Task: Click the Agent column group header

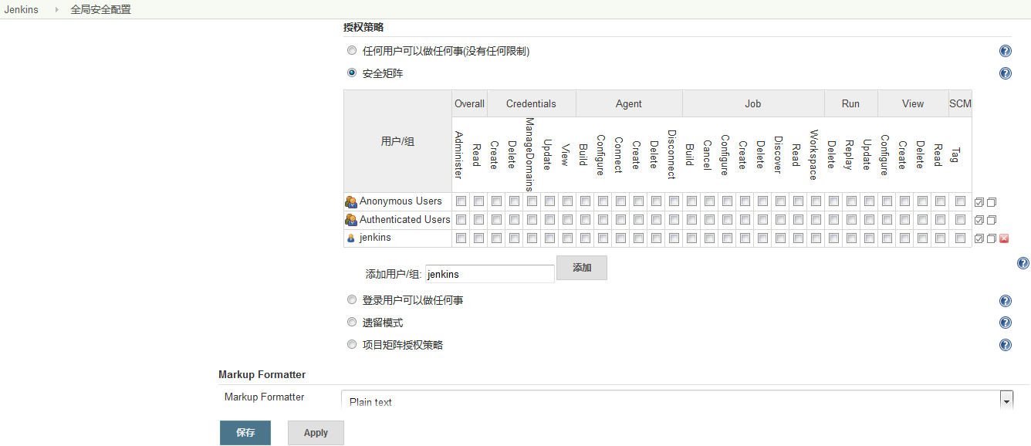Action: click(629, 104)
